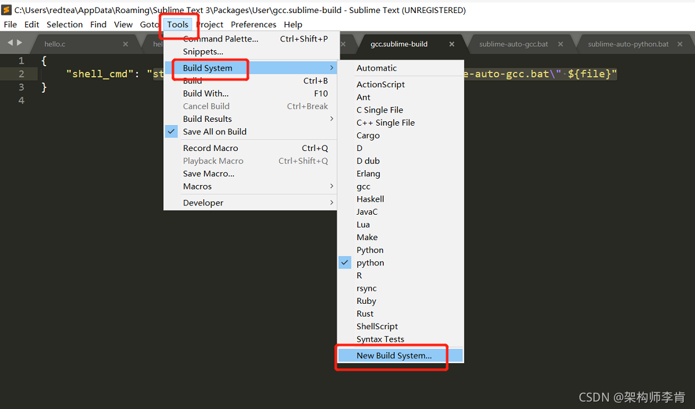Select JavaC build system

(x=400, y=212)
